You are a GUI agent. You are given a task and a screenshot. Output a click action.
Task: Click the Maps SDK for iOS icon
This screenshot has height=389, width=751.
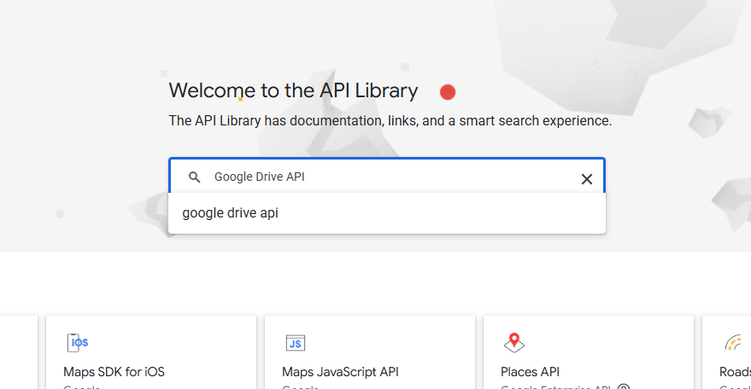(x=78, y=343)
